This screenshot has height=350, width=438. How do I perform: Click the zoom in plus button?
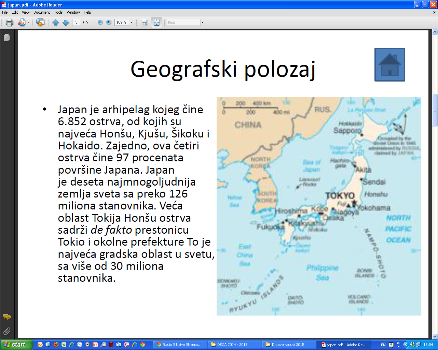(109, 23)
